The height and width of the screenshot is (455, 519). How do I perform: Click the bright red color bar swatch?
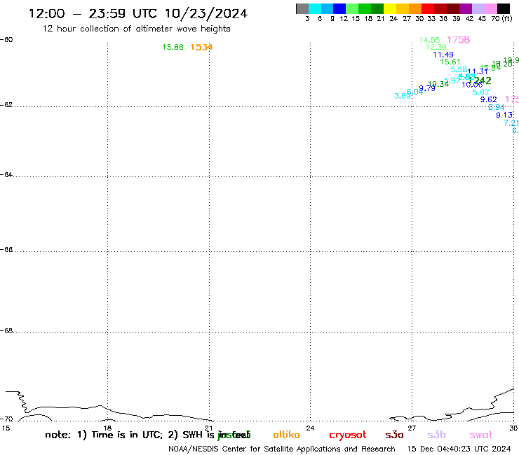(x=428, y=8)
